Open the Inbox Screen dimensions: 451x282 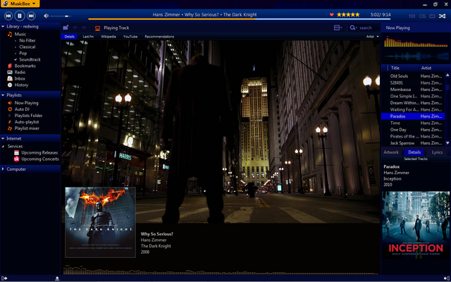pyautogui.click(x=20, y=78)
